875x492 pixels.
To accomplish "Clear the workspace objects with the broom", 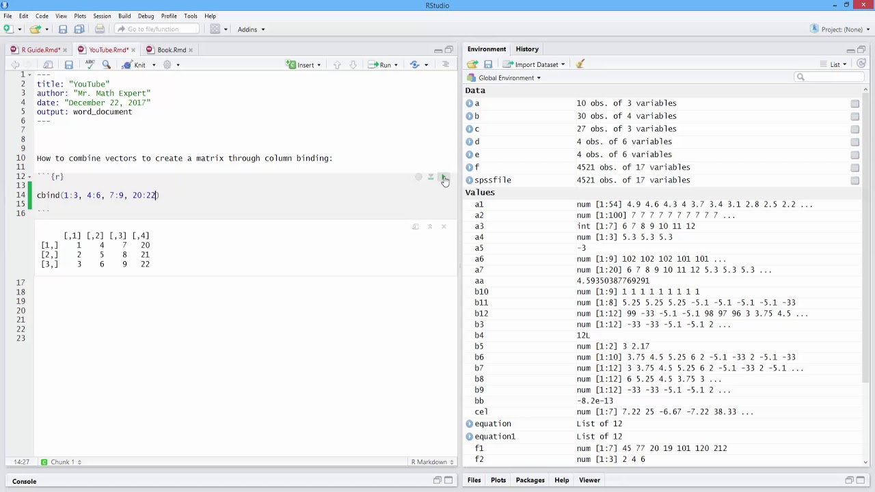I will (x=580, y=64).
